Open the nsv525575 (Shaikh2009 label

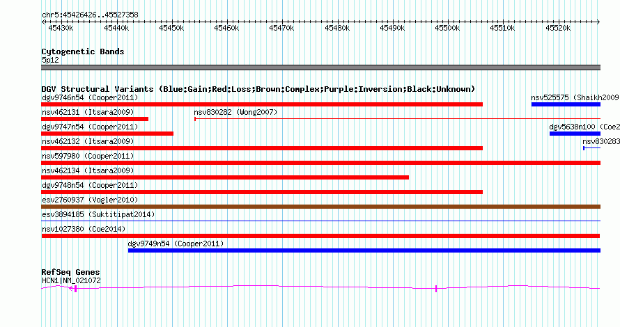click(575, 97)
